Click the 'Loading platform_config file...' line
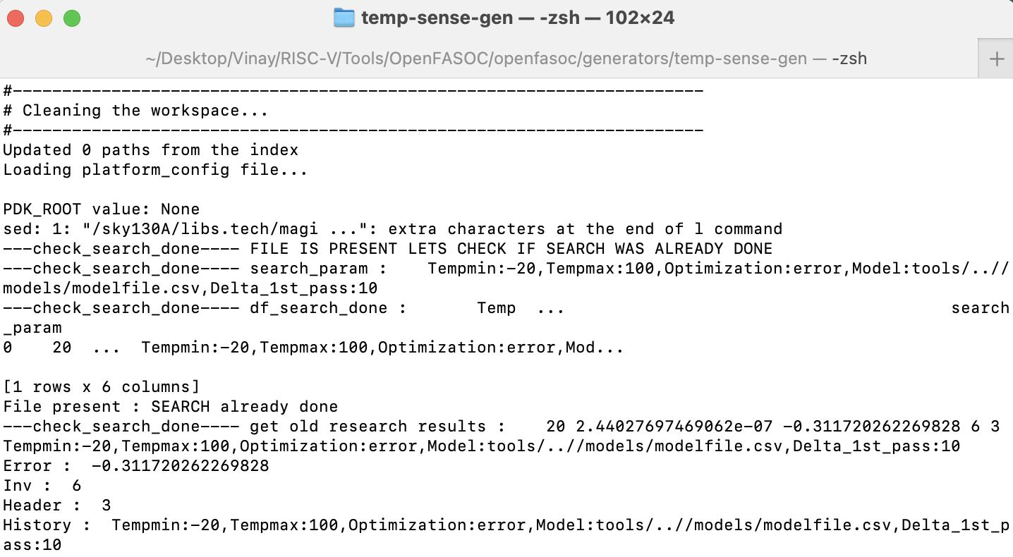Image resolution: width=1013 pixels, height=557 pixels. point(153,169)
